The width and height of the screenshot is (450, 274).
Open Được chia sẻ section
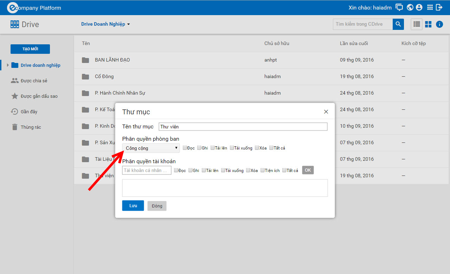click(x=34, y=81)
